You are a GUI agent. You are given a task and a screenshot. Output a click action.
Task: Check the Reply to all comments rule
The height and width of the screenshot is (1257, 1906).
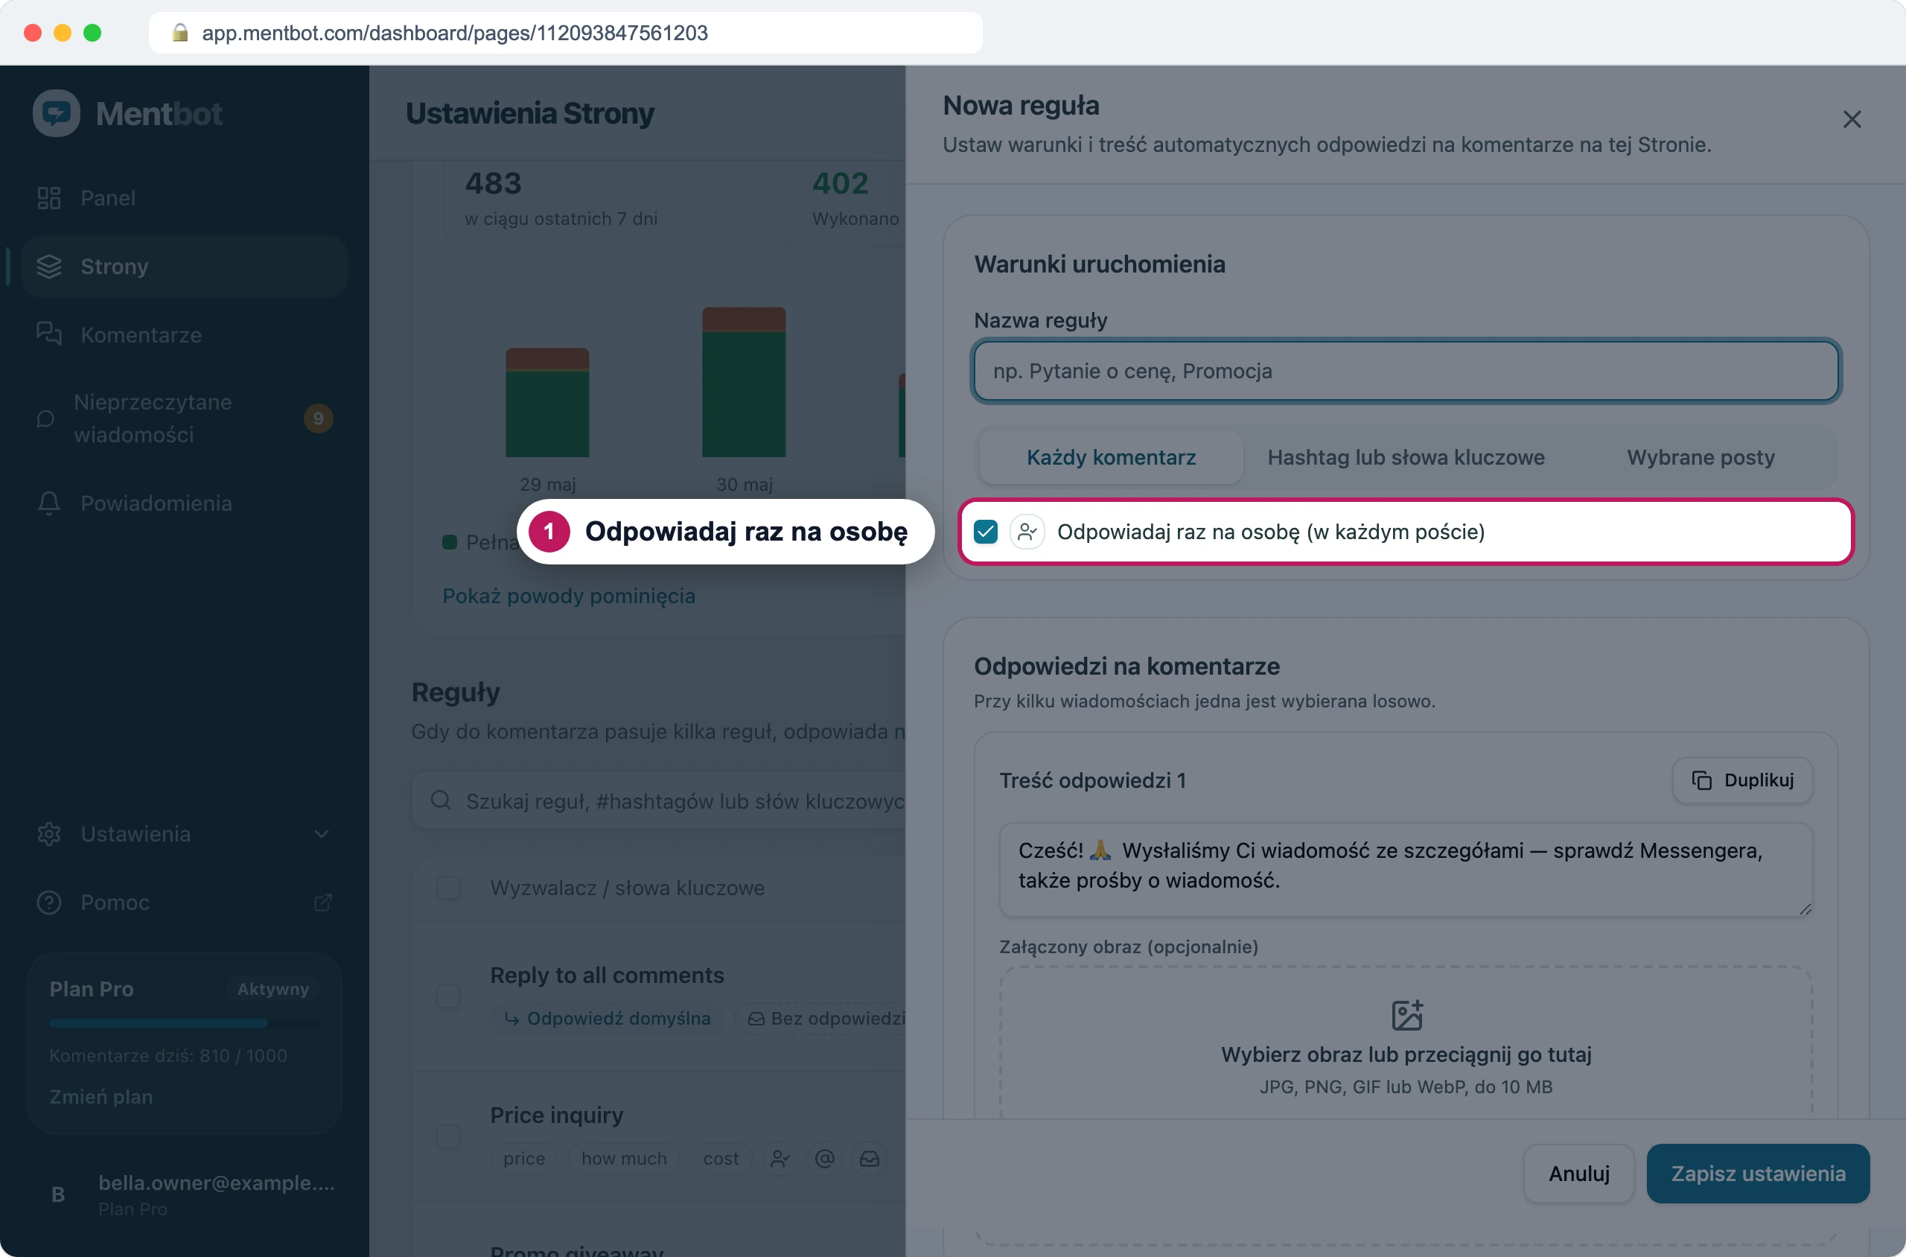click(x=448, y=996)
